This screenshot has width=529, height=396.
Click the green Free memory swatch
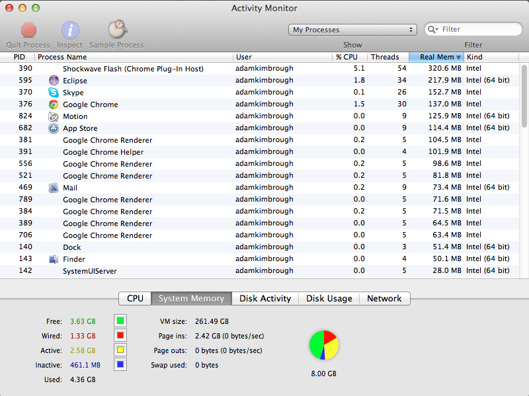(120, 321)
